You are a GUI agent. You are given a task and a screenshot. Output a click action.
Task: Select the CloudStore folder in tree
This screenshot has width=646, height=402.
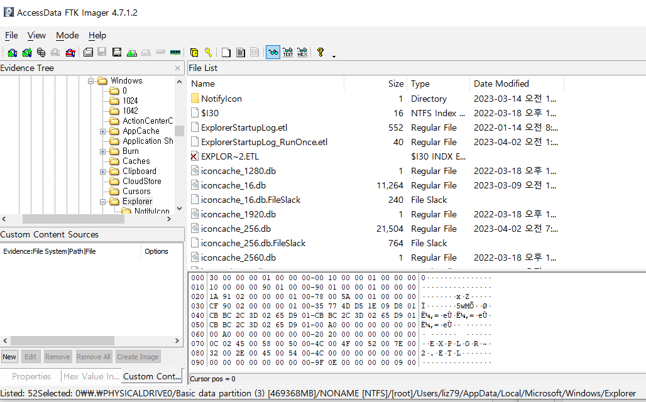pyautogui.click(x=142, y=182)
